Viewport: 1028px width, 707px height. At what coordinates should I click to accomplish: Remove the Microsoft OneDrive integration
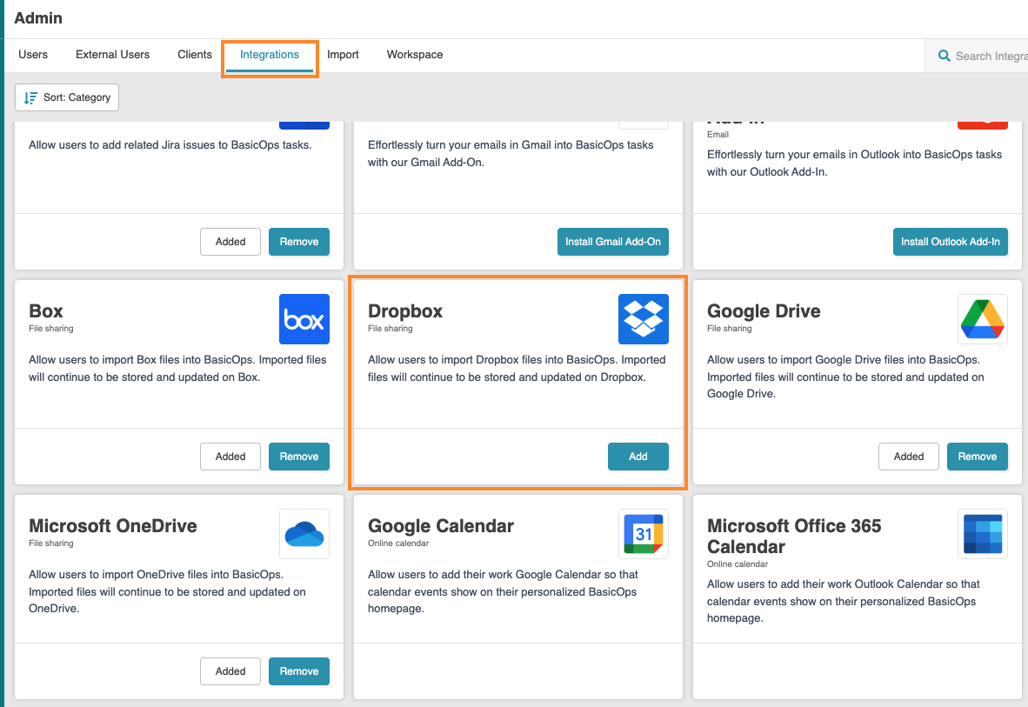point(298,671)
